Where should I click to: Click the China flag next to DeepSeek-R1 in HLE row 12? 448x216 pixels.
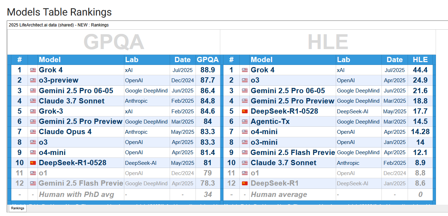coord(245,184)
